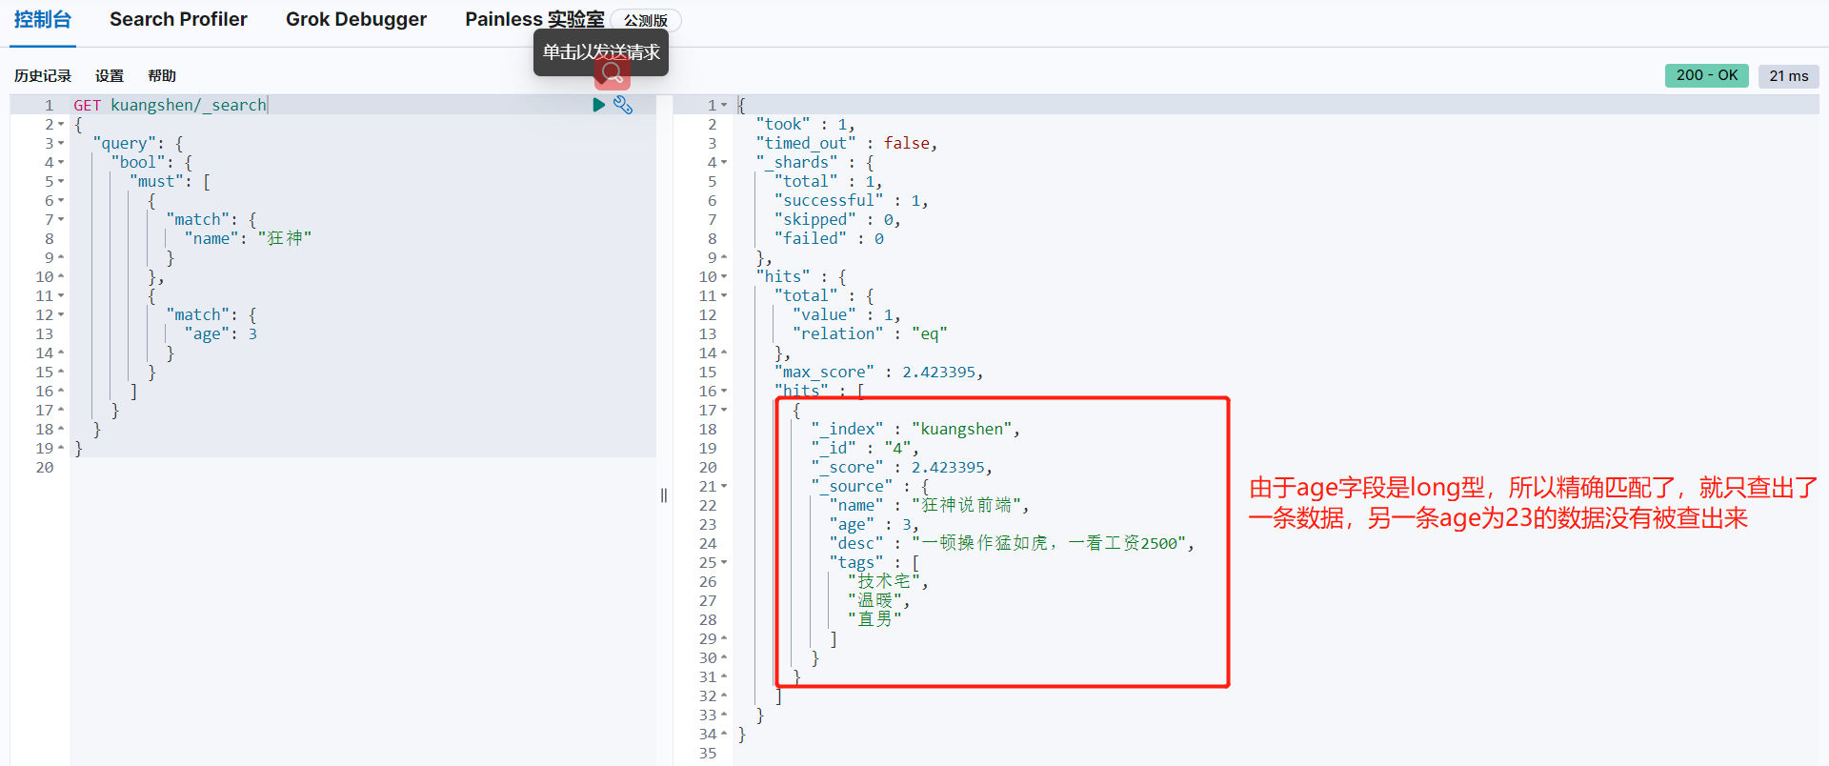
Task: Click the "skipped" : 0 line
Action: coord(837,219)
